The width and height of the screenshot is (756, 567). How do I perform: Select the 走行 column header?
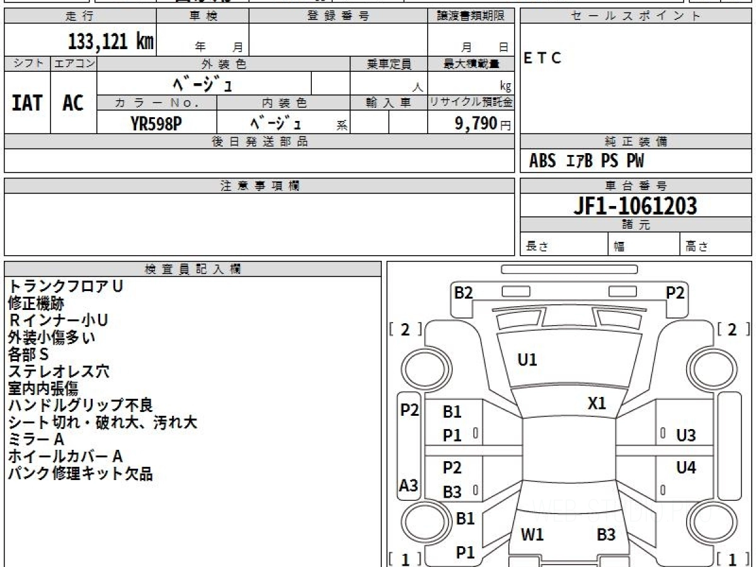pyautogui.click(x=80, y=16)
